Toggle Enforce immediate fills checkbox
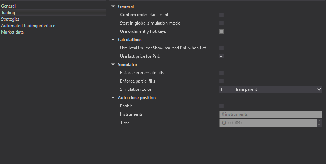326x164 pixels. (221, 73)
